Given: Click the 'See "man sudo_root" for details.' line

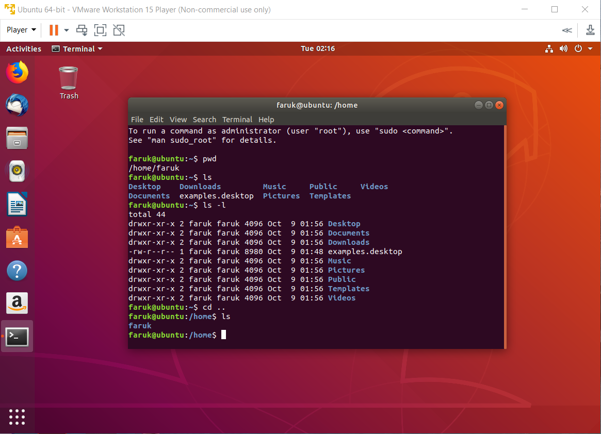Looking at the screenshot, I should click(x=202, y=140).
